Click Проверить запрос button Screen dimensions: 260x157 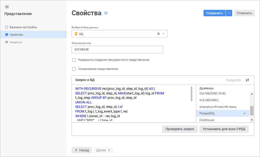click(x=180, y=129)
